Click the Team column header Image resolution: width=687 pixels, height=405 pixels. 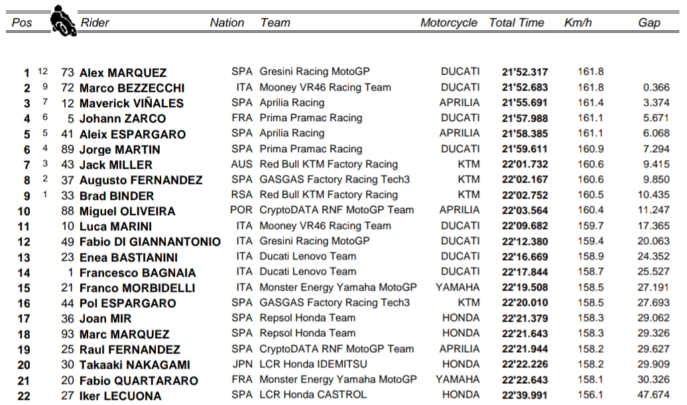tap(275, 23)
